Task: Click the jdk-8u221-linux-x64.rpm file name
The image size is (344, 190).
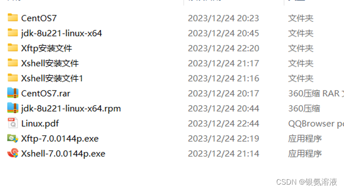Action: point(71,108)
